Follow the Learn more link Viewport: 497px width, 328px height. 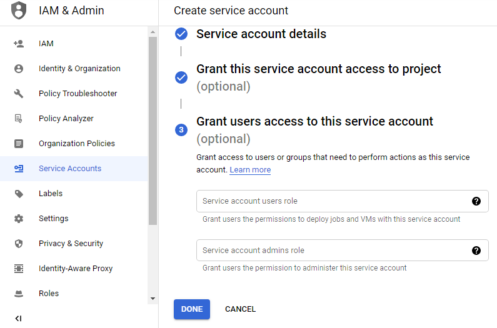[250, 170]
